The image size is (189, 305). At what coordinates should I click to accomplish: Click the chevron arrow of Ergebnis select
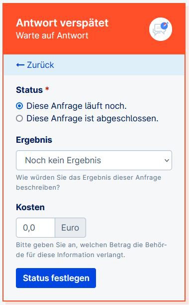[x=167, y=160]
